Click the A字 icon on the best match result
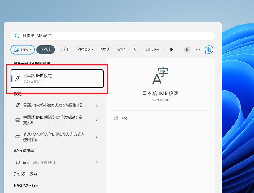Viewport: 254px width, 193px height. point(18,79)
